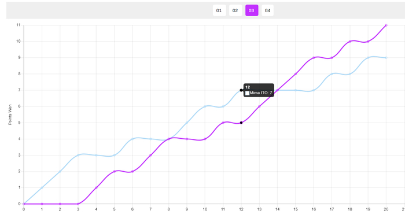Click the blue data point at rally 1
The image size is (405, 218).
click(42, 188)
